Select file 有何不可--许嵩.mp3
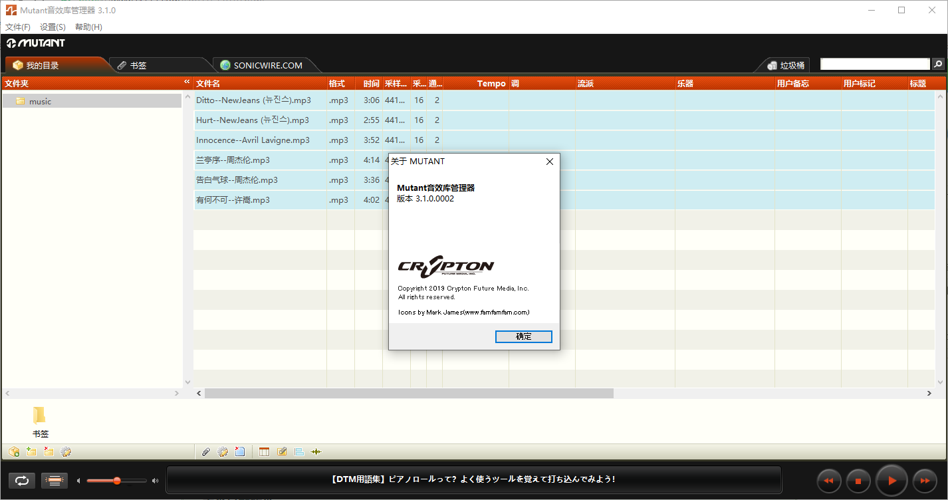Screen dimensions: 948x500 point(233,200)
